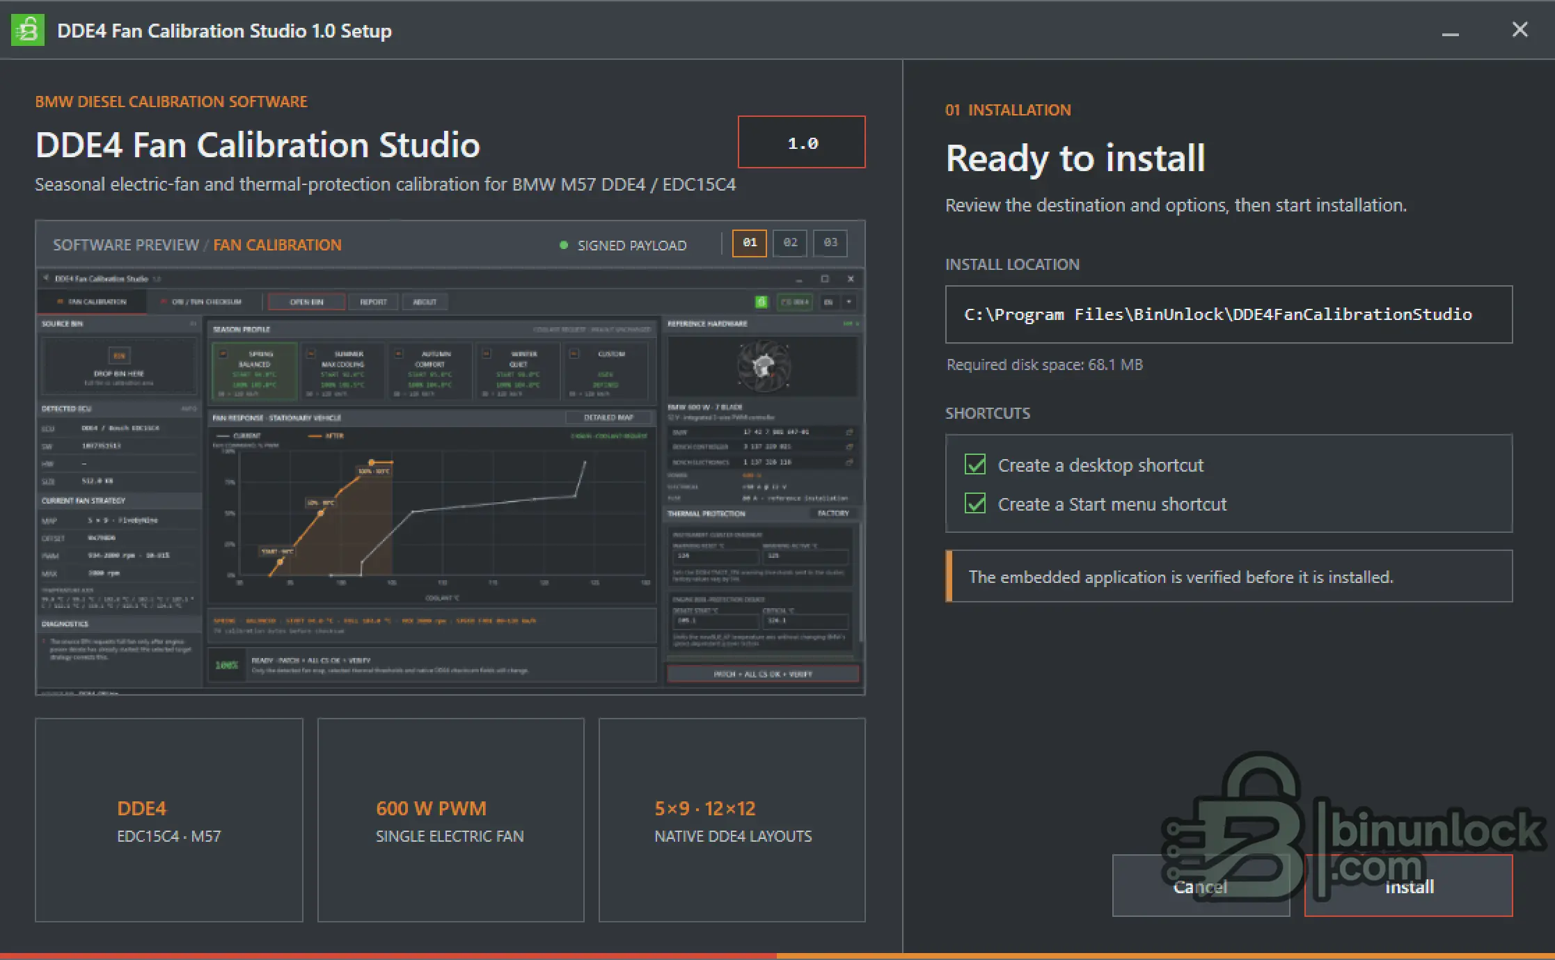Select the DDE4 EDC15C4 · M57 feature card

coord(169,820)
